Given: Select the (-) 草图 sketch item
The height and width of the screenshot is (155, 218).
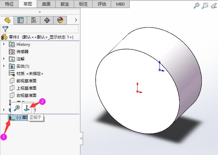Looking at the screenshot, I should tap(19, 117).
